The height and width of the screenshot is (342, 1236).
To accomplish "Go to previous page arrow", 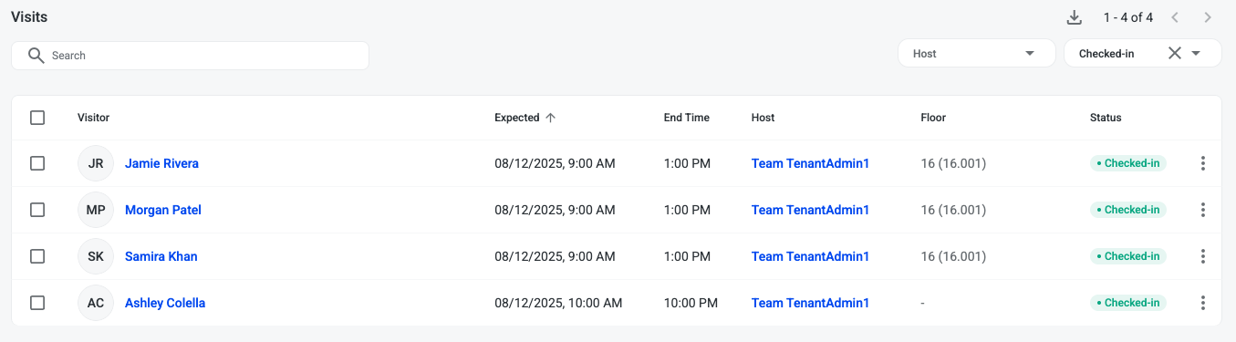I will [1176, 17].
